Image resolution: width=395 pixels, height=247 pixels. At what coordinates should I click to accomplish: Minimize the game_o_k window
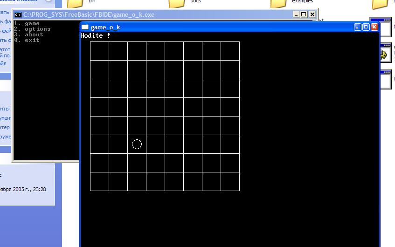(x=358, y=27)
